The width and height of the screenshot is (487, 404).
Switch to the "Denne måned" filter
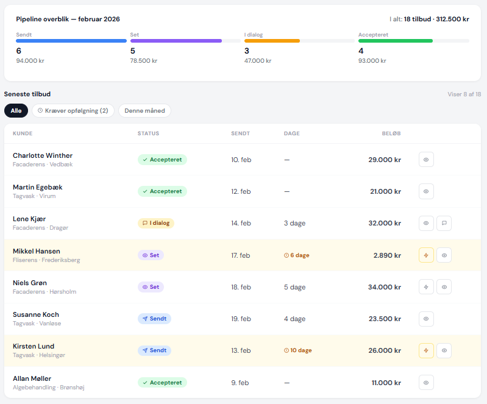[x=144, y=111]
